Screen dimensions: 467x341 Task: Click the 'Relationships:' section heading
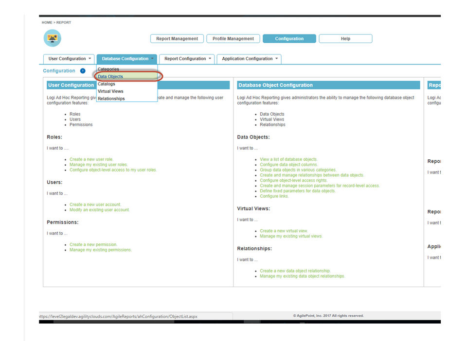pyautogui.click(x=254, y=249)
